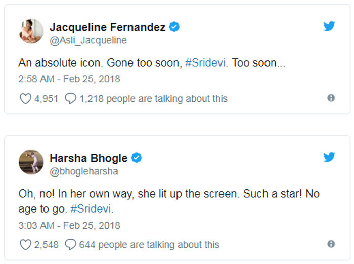Click info icon on Harsha's tweet

coord(331,244)
